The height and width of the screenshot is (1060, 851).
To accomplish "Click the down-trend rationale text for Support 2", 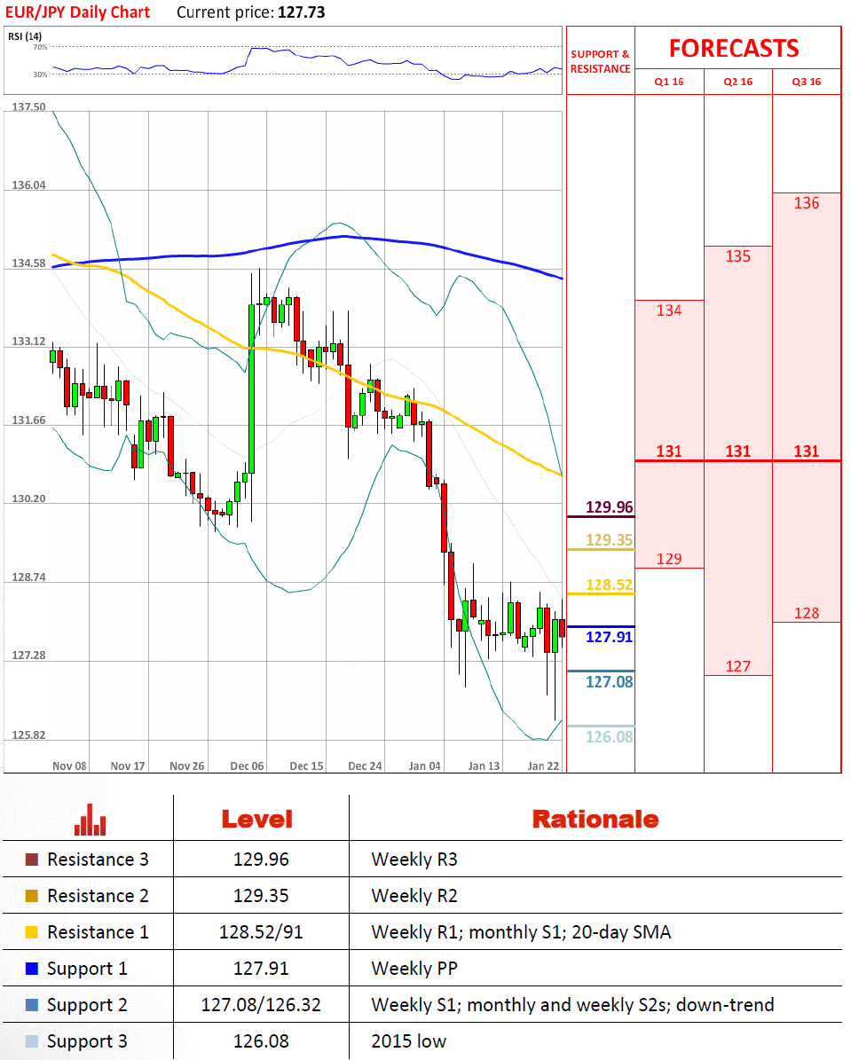I will point(725,1005).
